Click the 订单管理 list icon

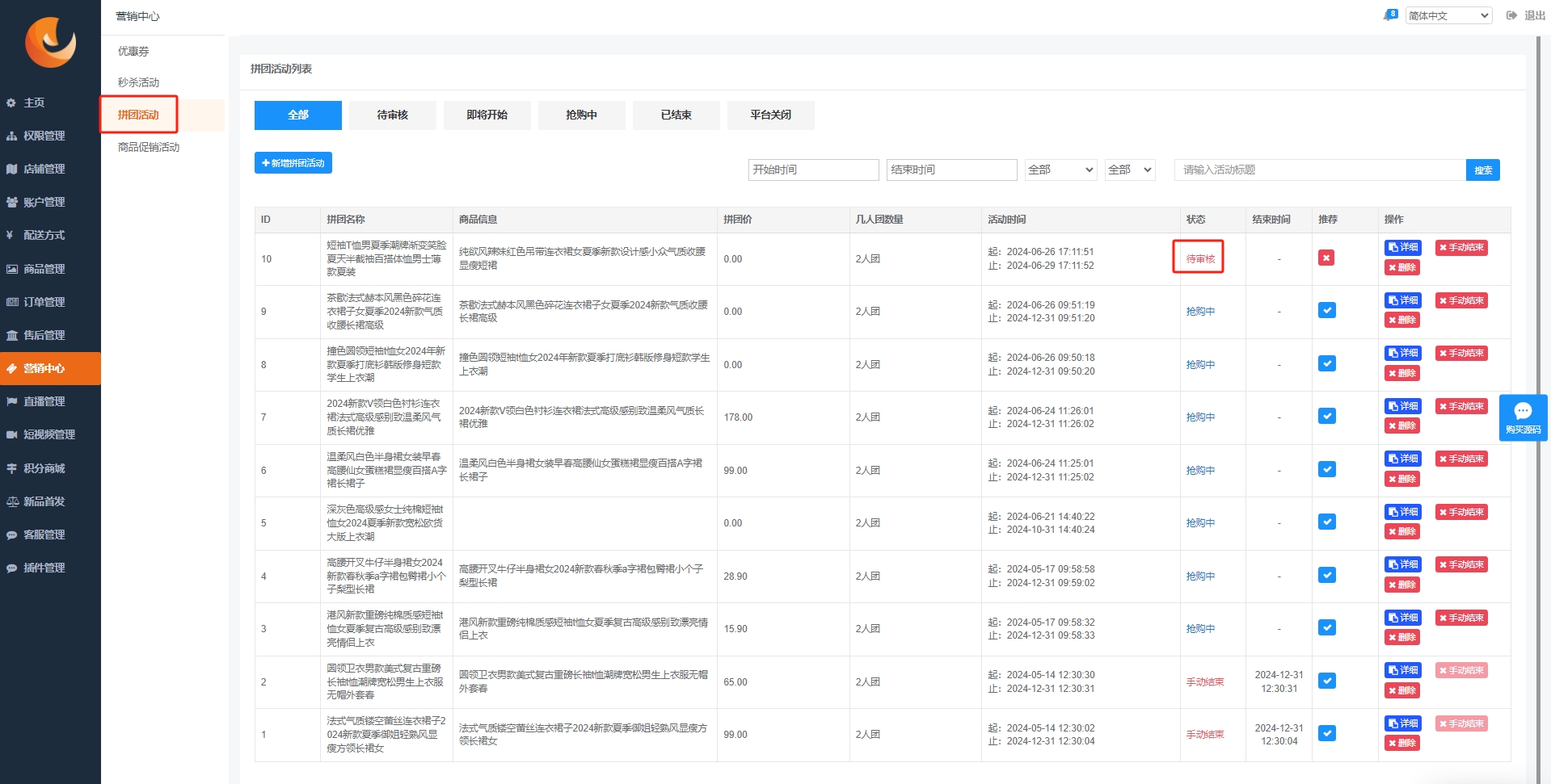11,302
